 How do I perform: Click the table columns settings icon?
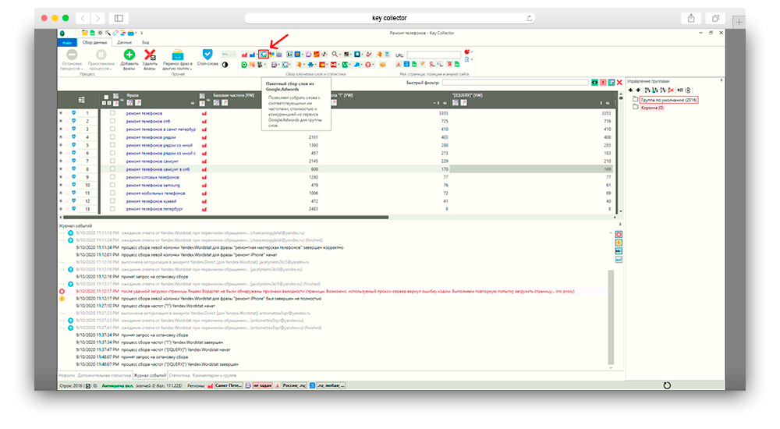coord(82,100)
